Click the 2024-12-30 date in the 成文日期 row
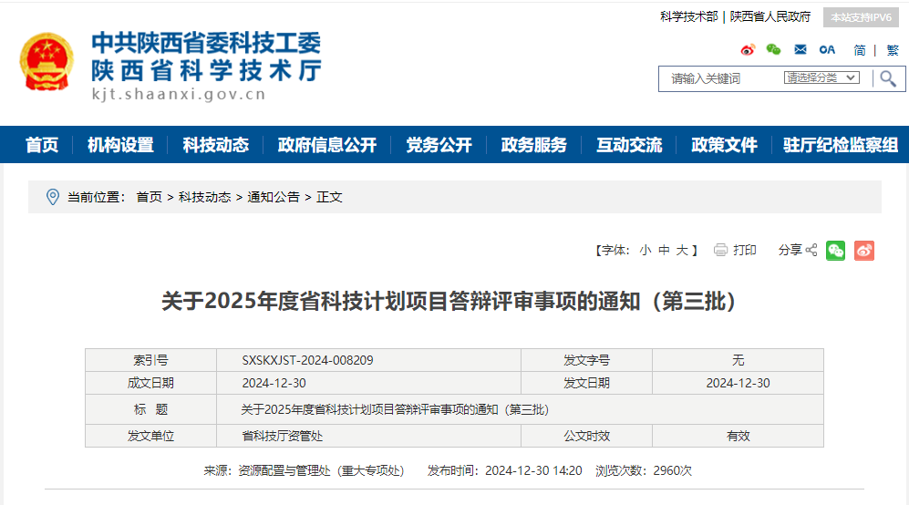Viewport: 909px width, 505px height. pos(274,383)
